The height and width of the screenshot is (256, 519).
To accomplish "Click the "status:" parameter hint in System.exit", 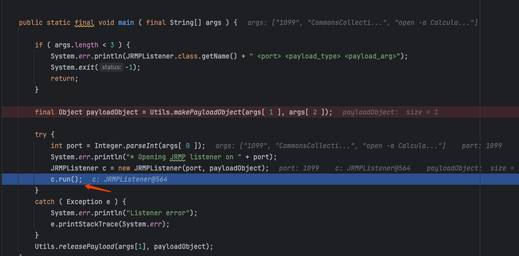I will 111,67.
